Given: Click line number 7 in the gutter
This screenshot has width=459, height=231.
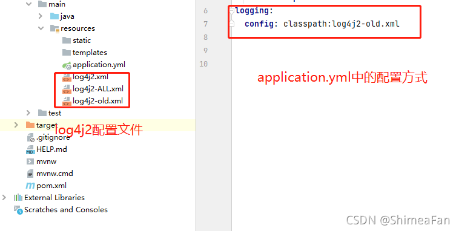Looking at the screenshot, I should click(x=205, y=24).
